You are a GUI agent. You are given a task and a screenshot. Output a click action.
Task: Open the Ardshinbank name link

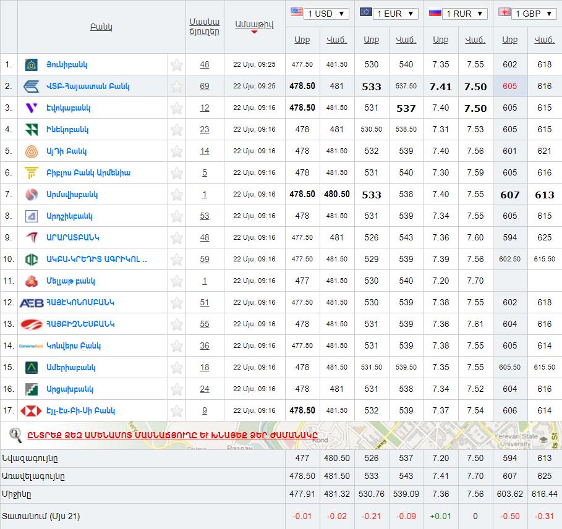coord(69,216)
